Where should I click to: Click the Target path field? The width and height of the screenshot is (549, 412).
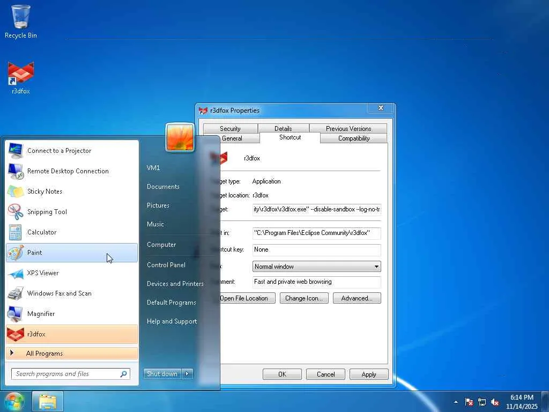point(316,209)
